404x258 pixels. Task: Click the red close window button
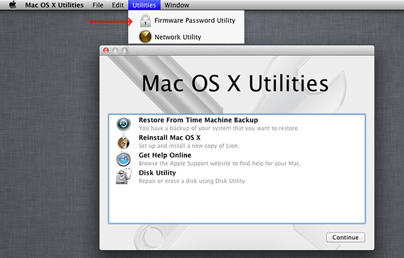click(x=106, y=51)
